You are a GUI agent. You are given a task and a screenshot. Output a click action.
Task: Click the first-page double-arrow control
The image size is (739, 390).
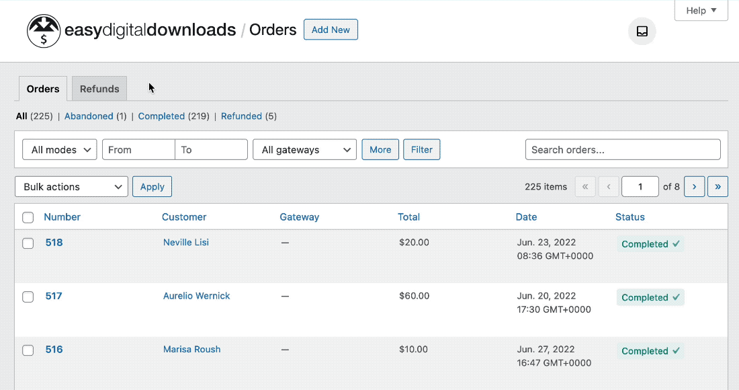tap(585, 186)
